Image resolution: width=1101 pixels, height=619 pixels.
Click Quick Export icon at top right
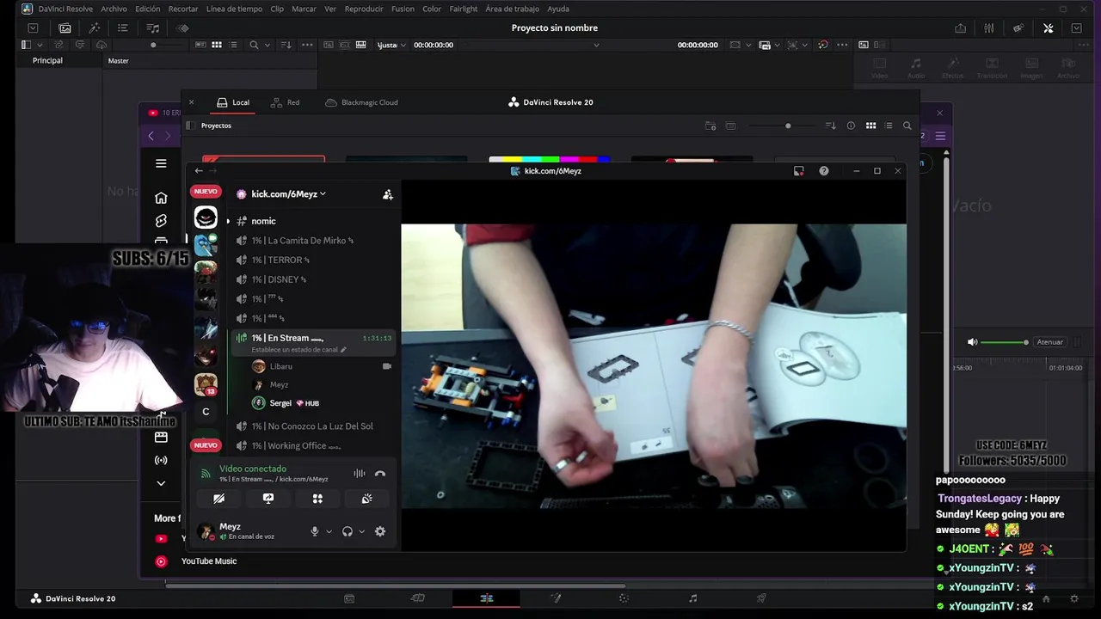click(x=960, y=28)
